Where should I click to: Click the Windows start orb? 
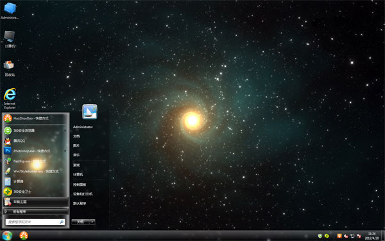(x=7, y=236)
